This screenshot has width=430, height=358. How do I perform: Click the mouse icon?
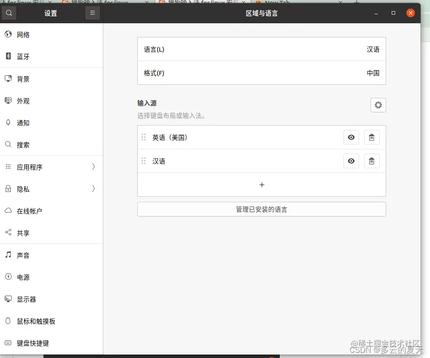point(8,321)
